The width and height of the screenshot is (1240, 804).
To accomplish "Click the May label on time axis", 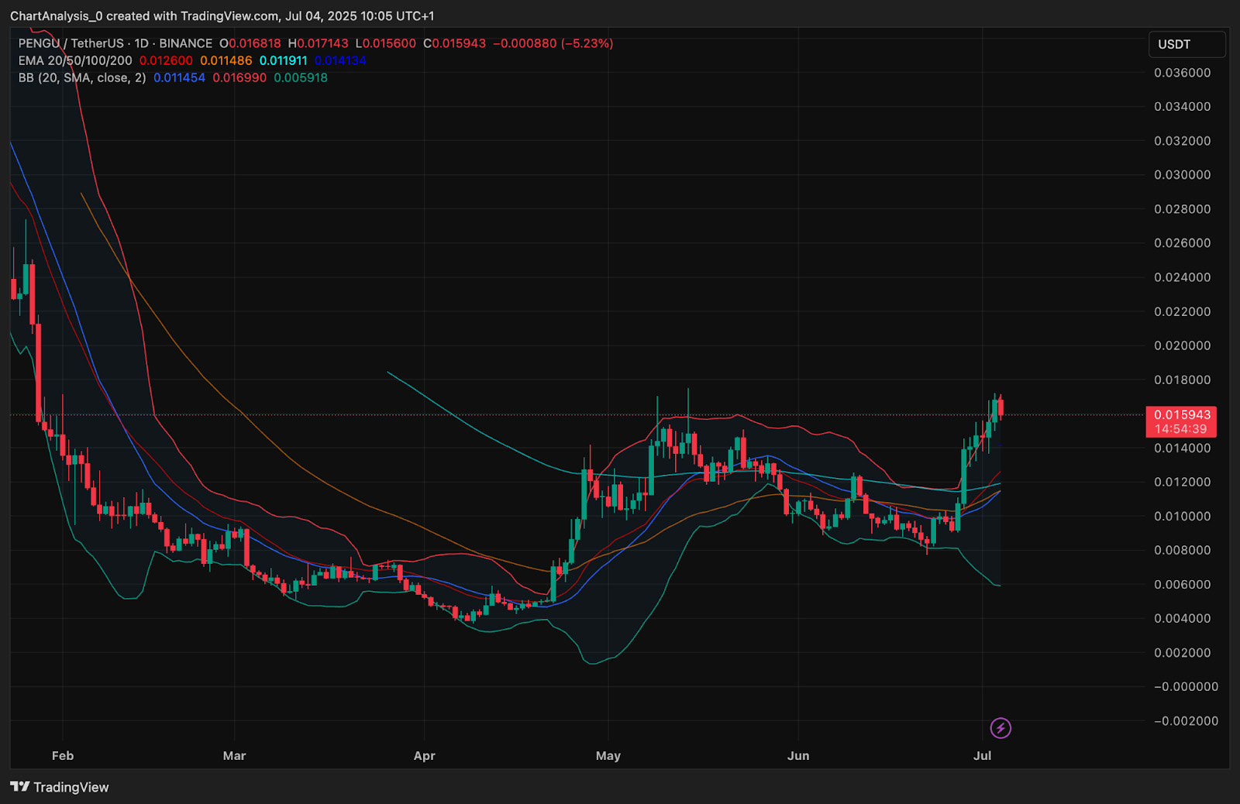I will tap(608, 755).
